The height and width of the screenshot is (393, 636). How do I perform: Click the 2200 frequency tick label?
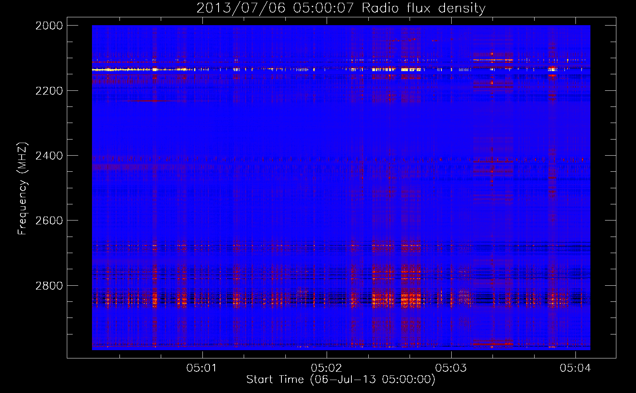coord(49,91)
